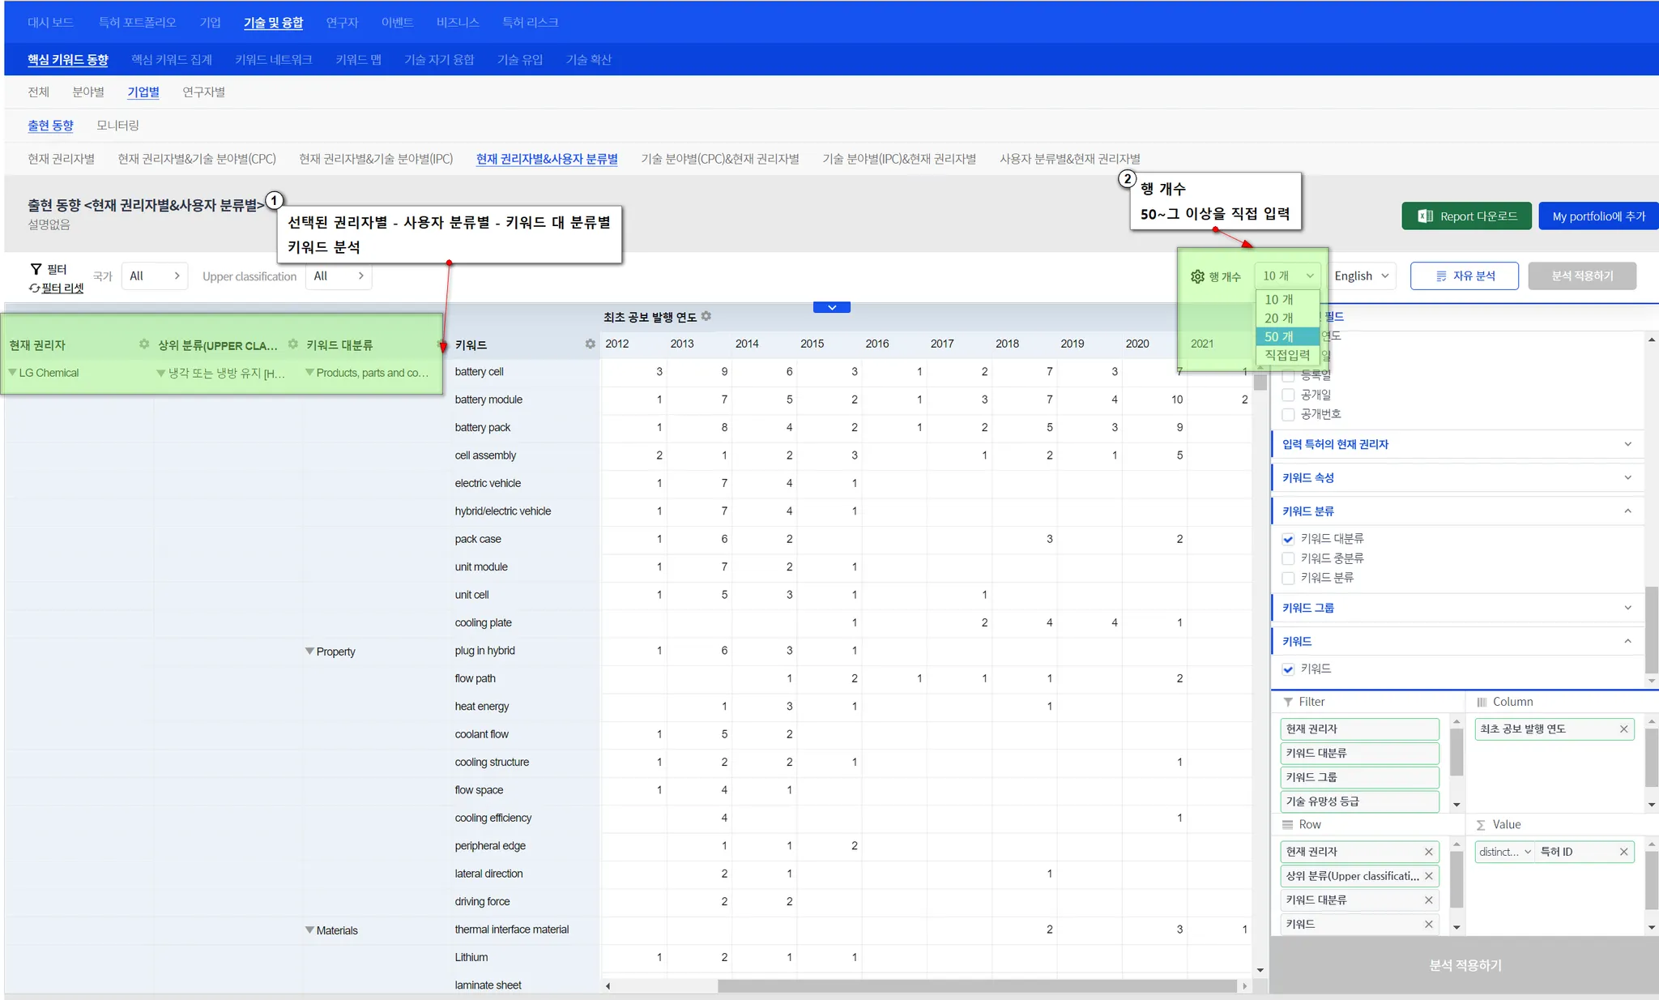1659x1000 pixels.
Task: Open the 키워드 네트워크 tab
Action: (273, 60)
